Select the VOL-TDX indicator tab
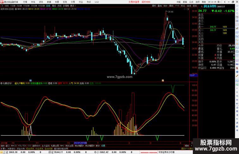The height and width of the screenshot is (154, 239). point(22,146)
